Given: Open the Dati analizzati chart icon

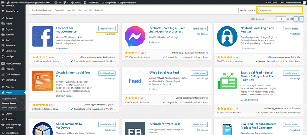Looking at the screenshot, I should (x=3, y=74).
